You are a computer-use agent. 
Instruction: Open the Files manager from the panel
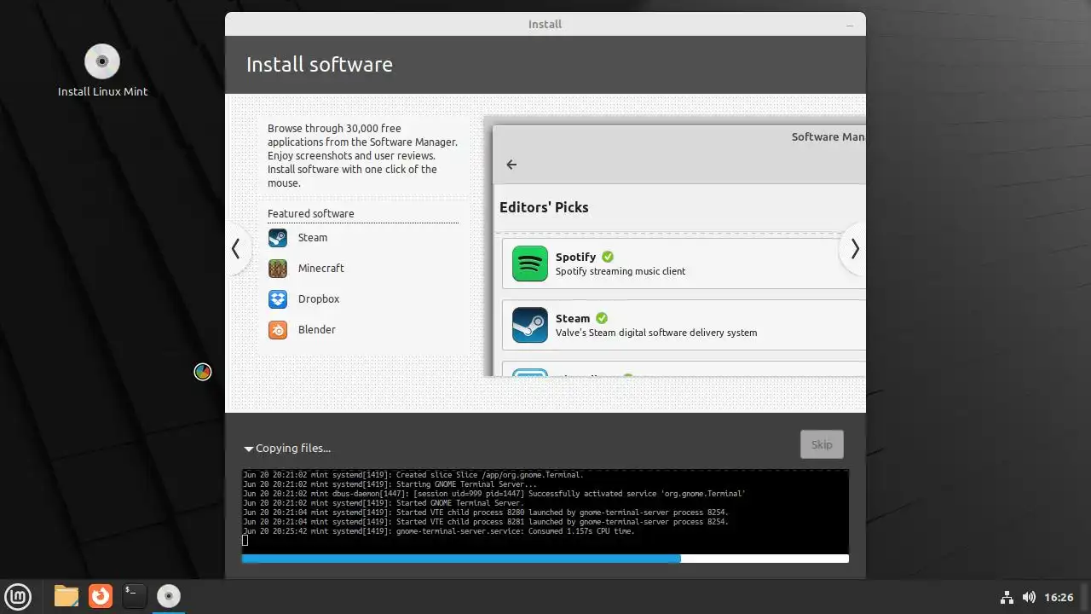pos(66,596)
